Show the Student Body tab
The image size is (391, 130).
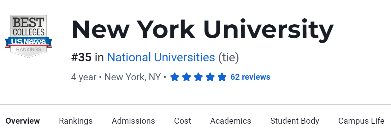coord(295,121)
